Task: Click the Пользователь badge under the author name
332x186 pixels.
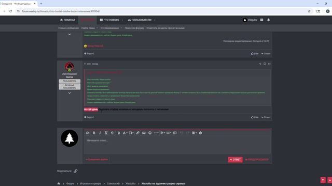Action: (70, 81)
